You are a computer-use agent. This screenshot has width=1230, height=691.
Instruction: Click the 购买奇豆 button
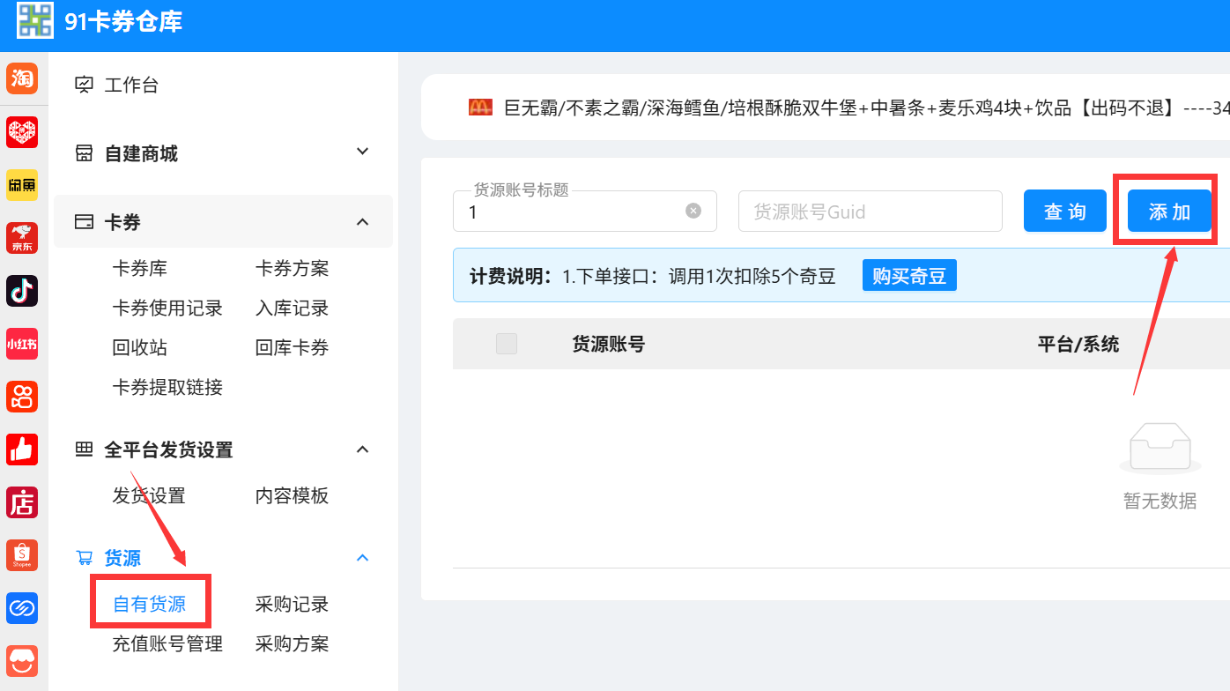pyautogui.click(x=909, y=276)
